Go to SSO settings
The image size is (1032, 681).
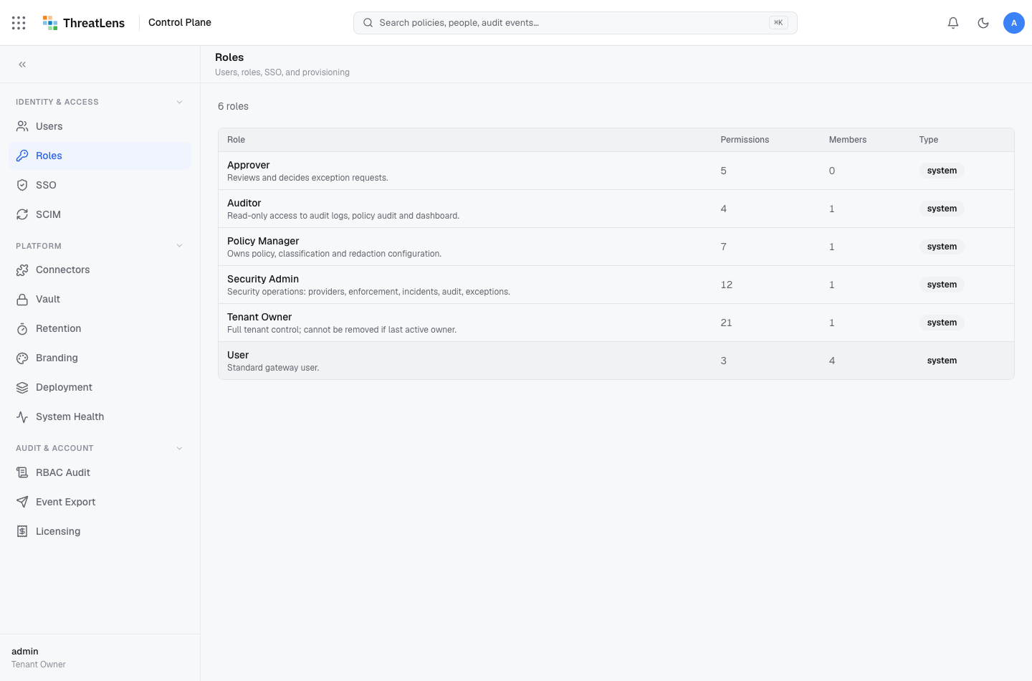point(100,185)
